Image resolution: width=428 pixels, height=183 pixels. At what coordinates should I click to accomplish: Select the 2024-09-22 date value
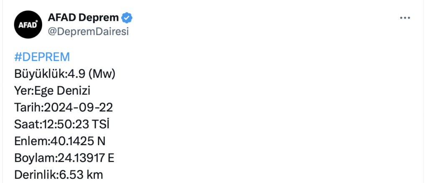pos(78,108)
